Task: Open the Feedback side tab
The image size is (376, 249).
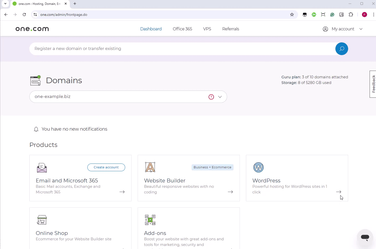Action: pyautogui.click(x=373, y=84)
